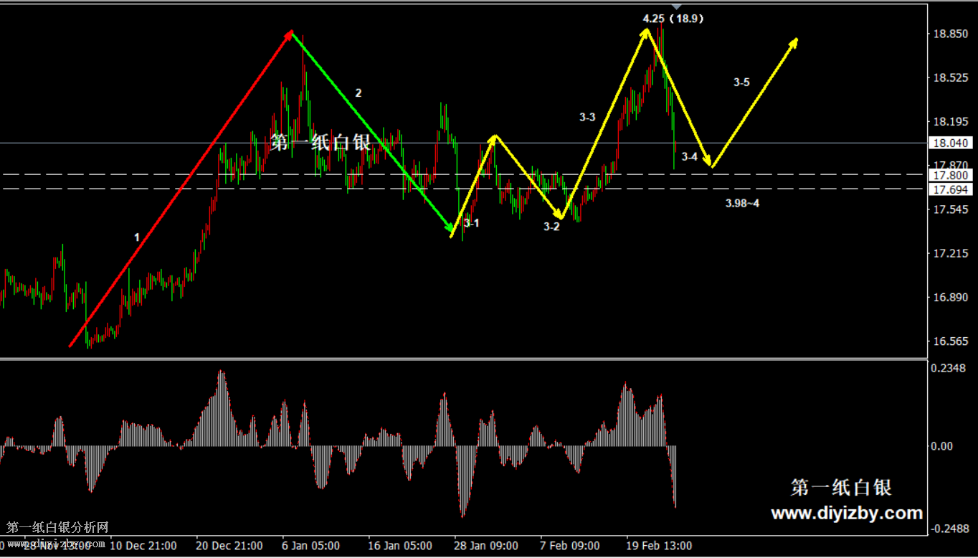Click the '3-1' wave label

click(471, 223)
